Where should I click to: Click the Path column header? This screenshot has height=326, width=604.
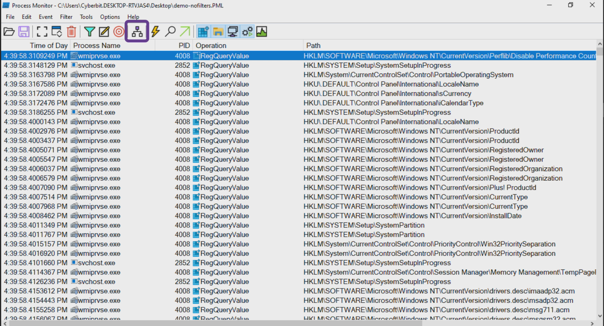click(450, 45)
